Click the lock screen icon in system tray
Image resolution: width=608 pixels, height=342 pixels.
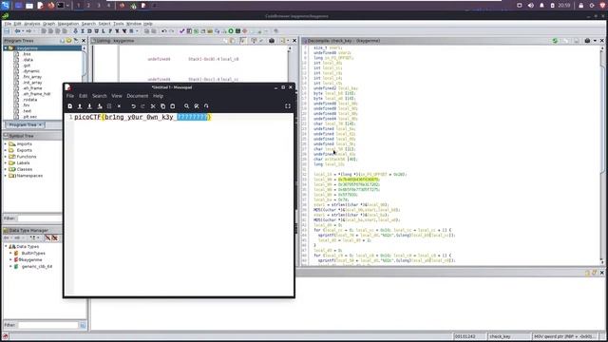click(x=580, y=6)
